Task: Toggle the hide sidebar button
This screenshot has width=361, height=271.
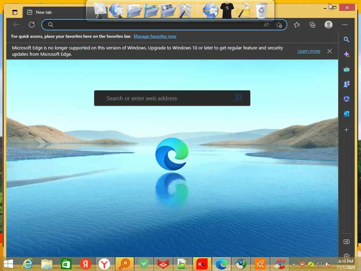Action: click(346, 242)
